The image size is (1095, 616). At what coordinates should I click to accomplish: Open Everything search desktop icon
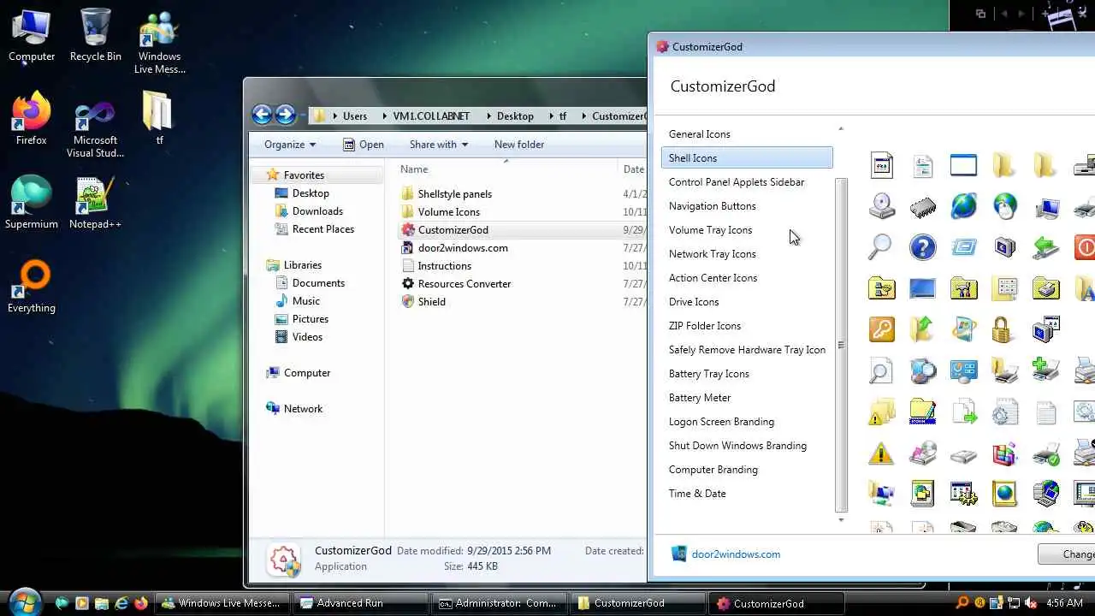click(x=32, y=287)
